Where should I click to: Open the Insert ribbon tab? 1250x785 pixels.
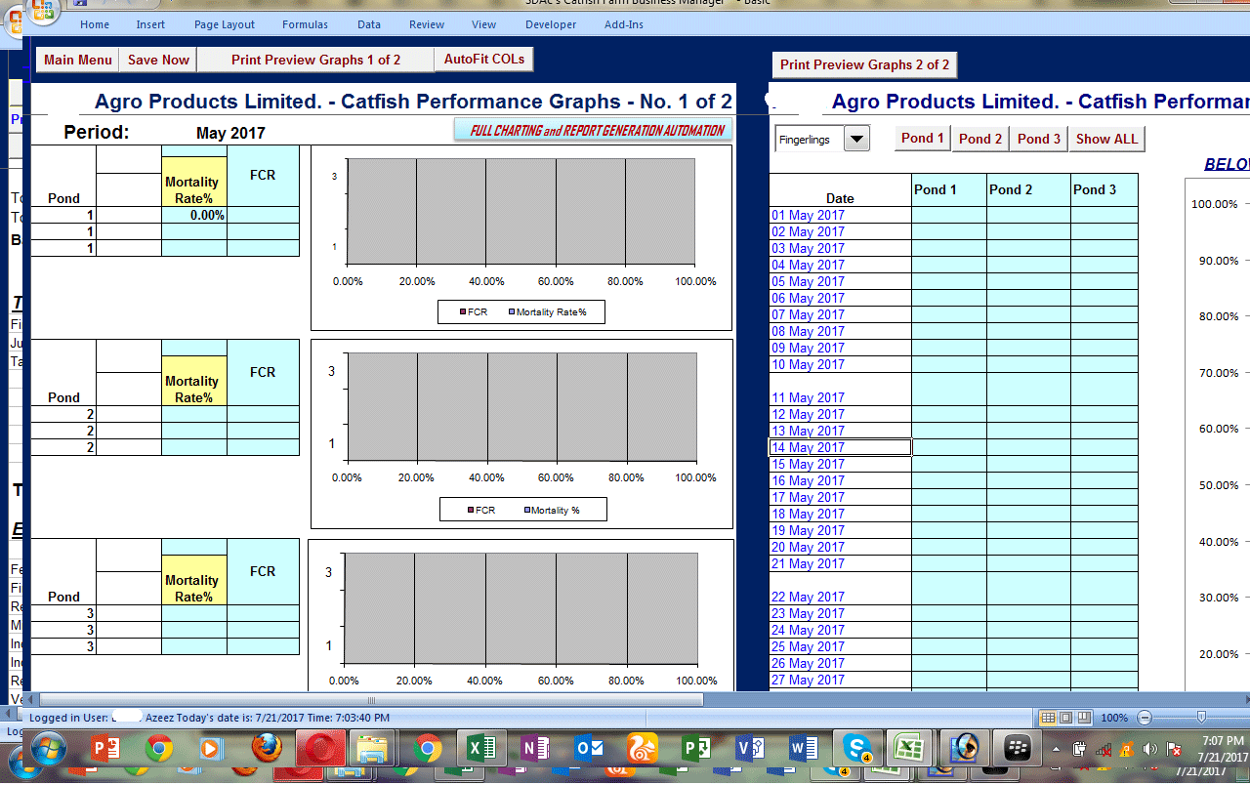150,24
